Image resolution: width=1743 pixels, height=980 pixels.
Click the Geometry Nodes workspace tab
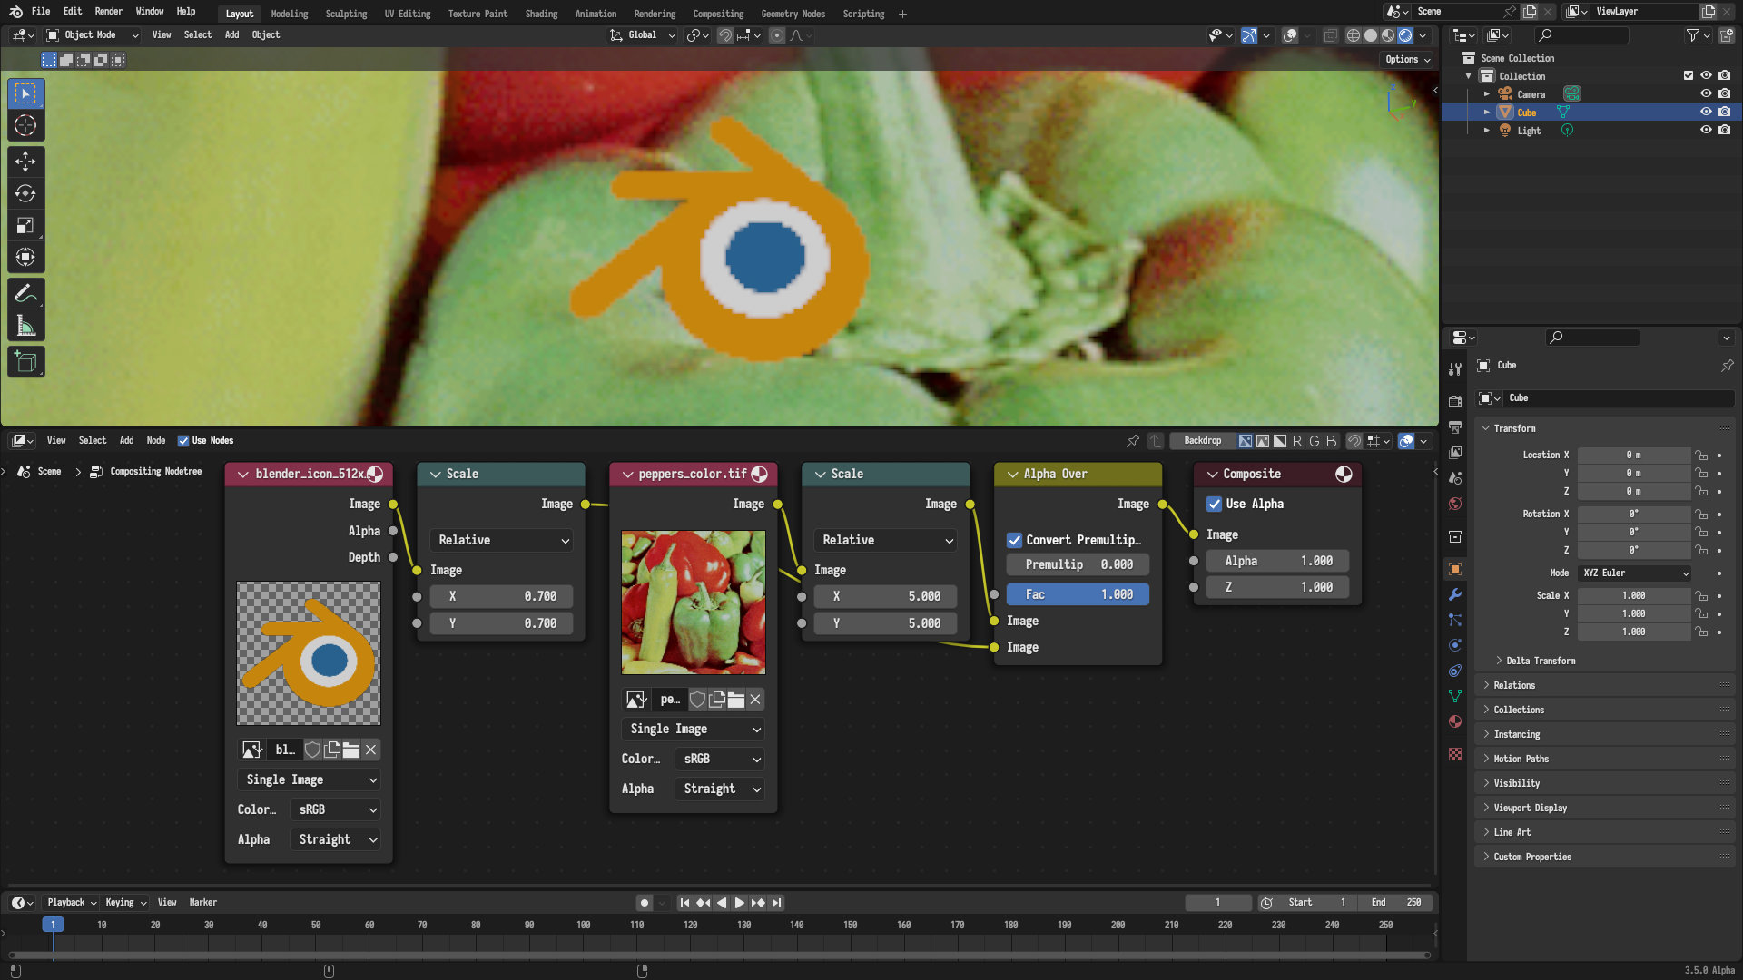(x=792, y=14)
